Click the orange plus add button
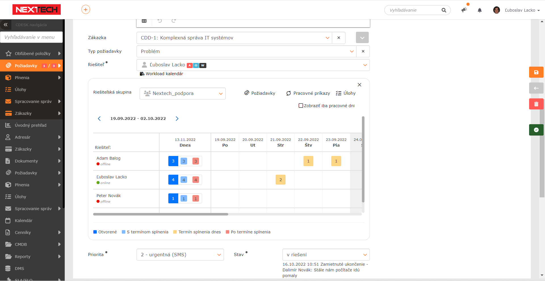This screenshot has height=281, width=545. [86, 10]
